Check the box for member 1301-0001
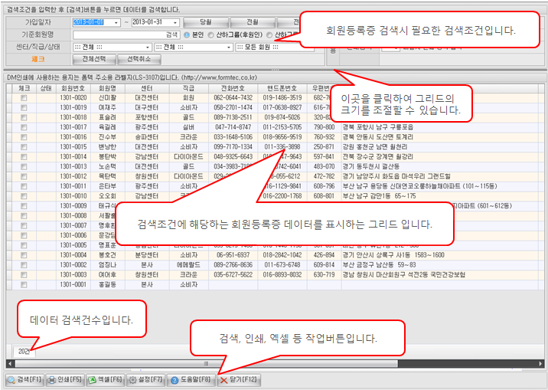Screen dimensions: 548x390 pos(24,285)
